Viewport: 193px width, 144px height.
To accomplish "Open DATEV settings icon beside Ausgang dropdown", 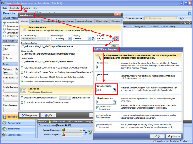I will 117,39.
